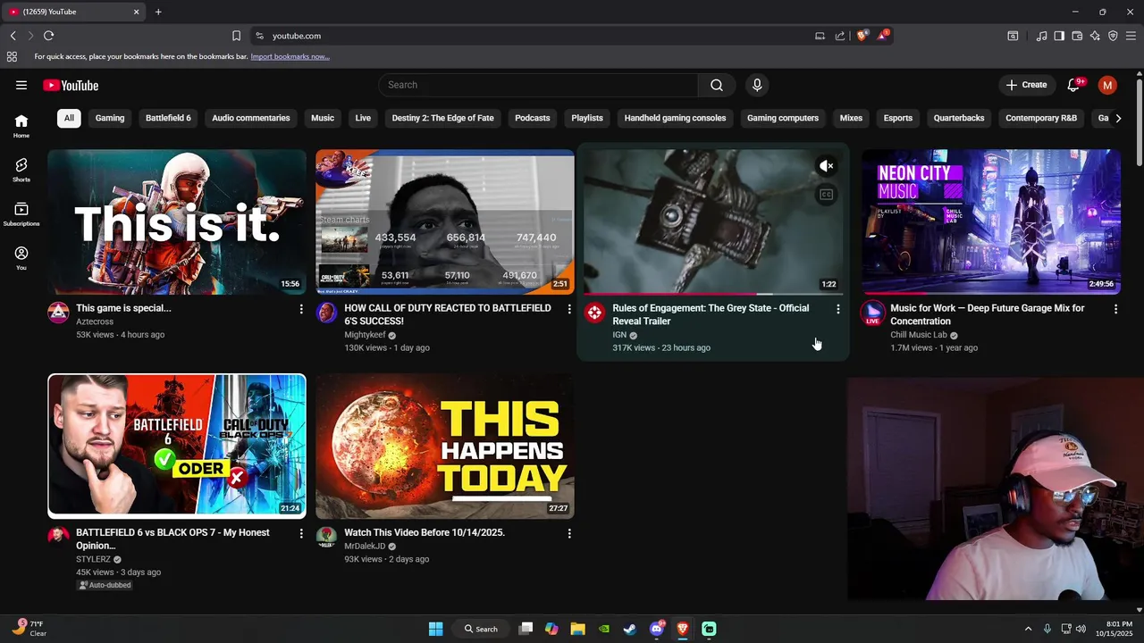Open options for Battlefield 6 vs Black Ops 7

pyautogui.click(x=301, y=533)
